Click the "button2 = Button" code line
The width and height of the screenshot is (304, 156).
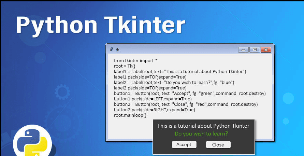[186, 104]
